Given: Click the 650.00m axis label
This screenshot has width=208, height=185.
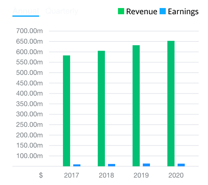Looking at the screenshot, I should tap(29, 41).
